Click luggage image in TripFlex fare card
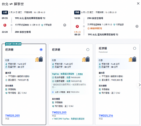Viewport: 141px width, 126px height. (86, 59)
